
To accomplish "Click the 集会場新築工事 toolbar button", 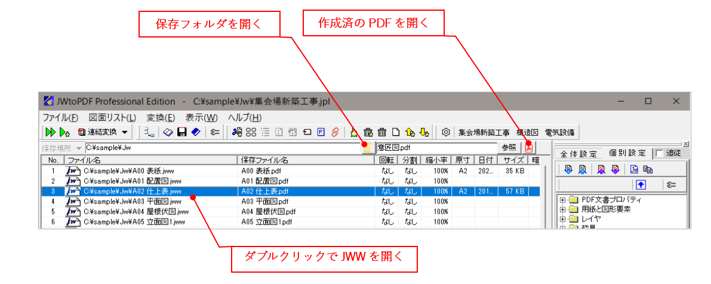I will point(484,133).
